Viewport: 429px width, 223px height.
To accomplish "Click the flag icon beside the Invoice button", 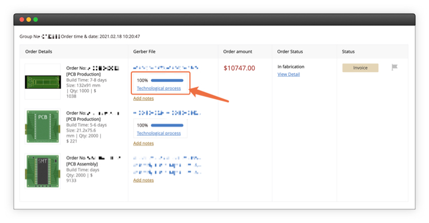I will (394, 67).
